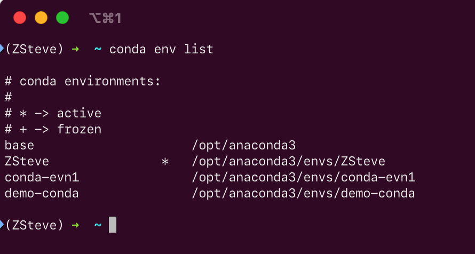Click the demo-conda environment name
The height and width of the screenshot is (254, 475).
pos(42,194)
